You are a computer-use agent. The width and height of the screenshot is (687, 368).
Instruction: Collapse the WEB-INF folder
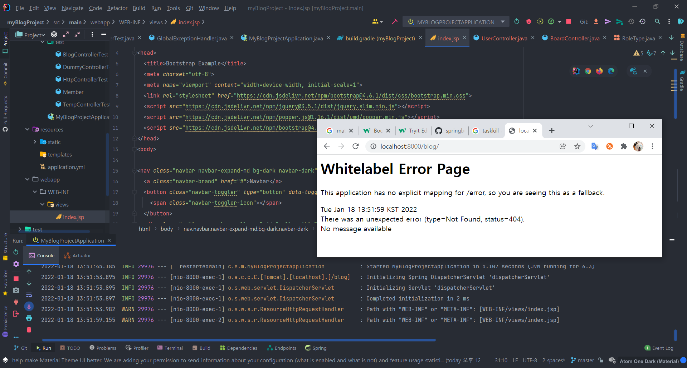pos(35,192)
